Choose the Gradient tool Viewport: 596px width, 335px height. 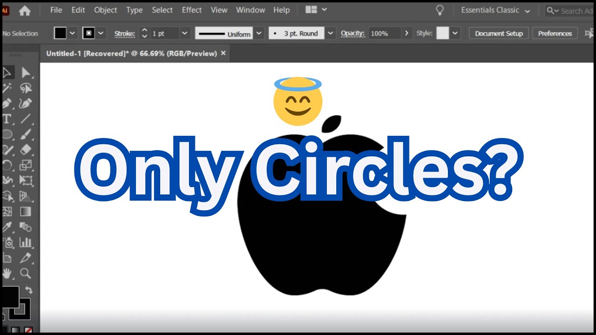click(x=26, y=212)
